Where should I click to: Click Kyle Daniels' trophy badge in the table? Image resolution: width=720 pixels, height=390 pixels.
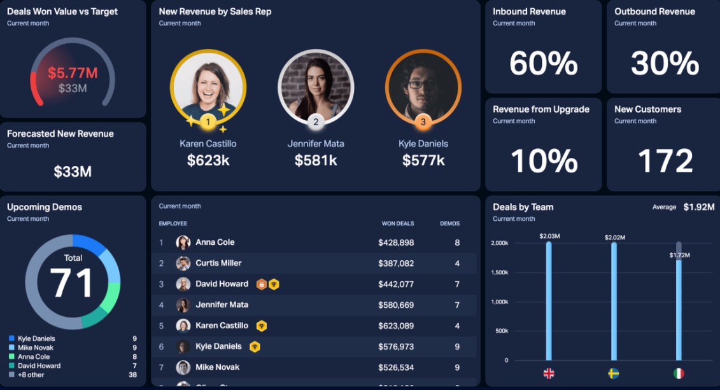point(255,347)
